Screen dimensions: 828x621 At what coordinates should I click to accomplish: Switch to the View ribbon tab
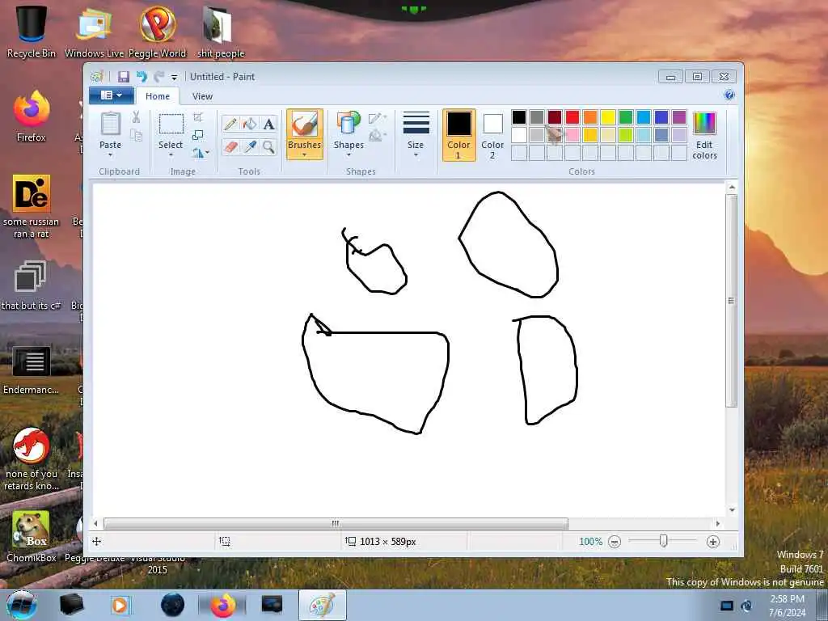click(x=202, y=96)
